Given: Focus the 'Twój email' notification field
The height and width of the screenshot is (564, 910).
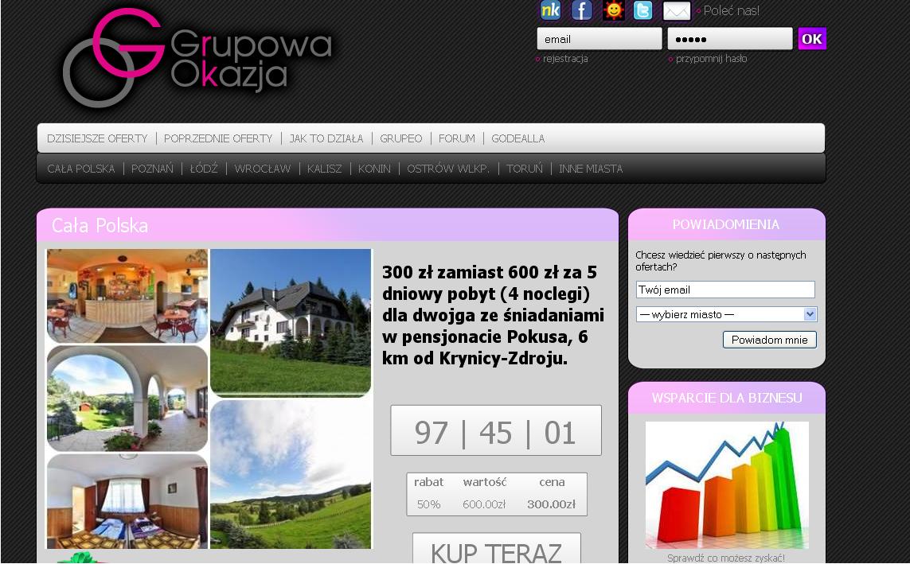Looking at the screenshot, I should [724, 290].
